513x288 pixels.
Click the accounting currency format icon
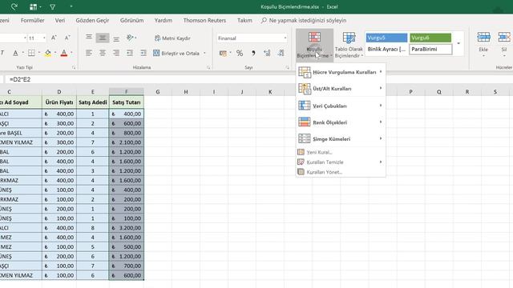223,53
